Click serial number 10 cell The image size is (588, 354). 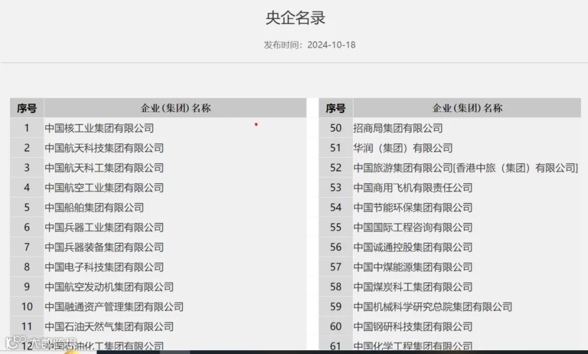click(27, 307)
